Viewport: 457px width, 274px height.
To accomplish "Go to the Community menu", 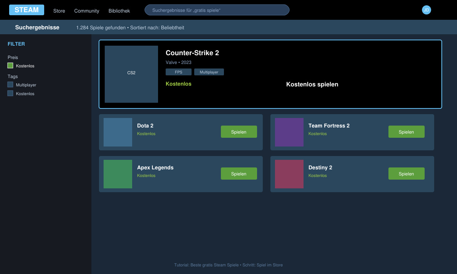I will (87, 11).
